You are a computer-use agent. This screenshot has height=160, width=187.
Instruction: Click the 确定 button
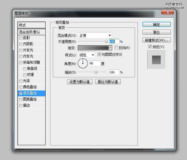pos(157,25)
